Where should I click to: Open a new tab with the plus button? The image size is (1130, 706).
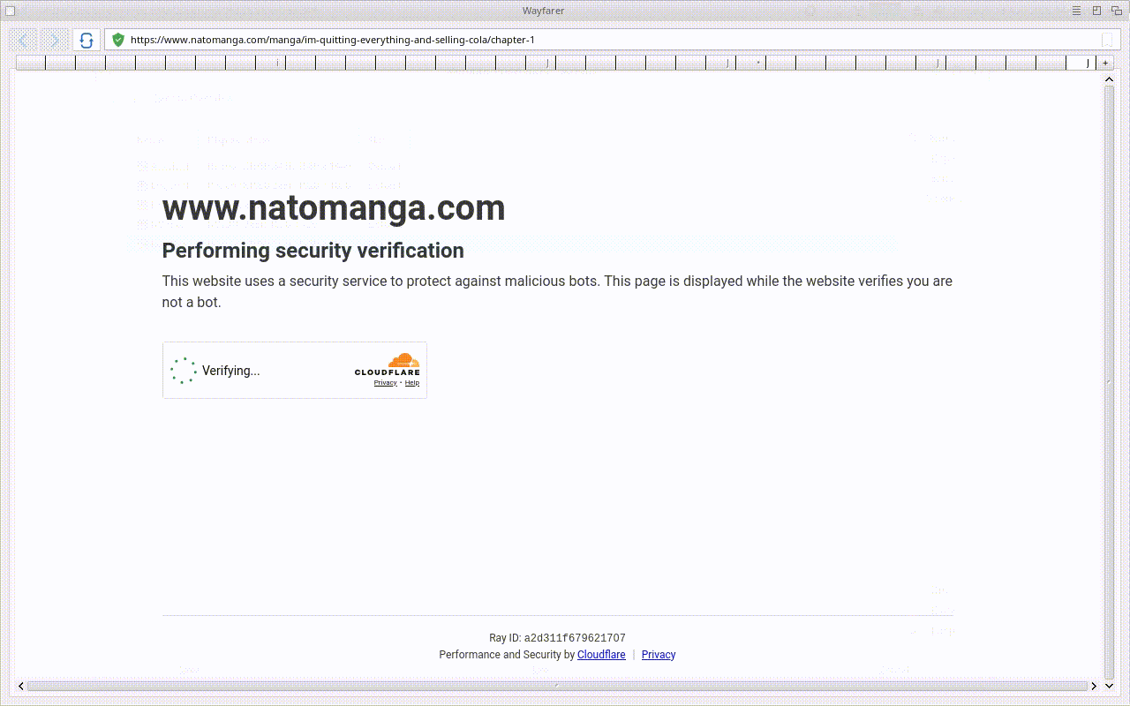(1105, 63)
